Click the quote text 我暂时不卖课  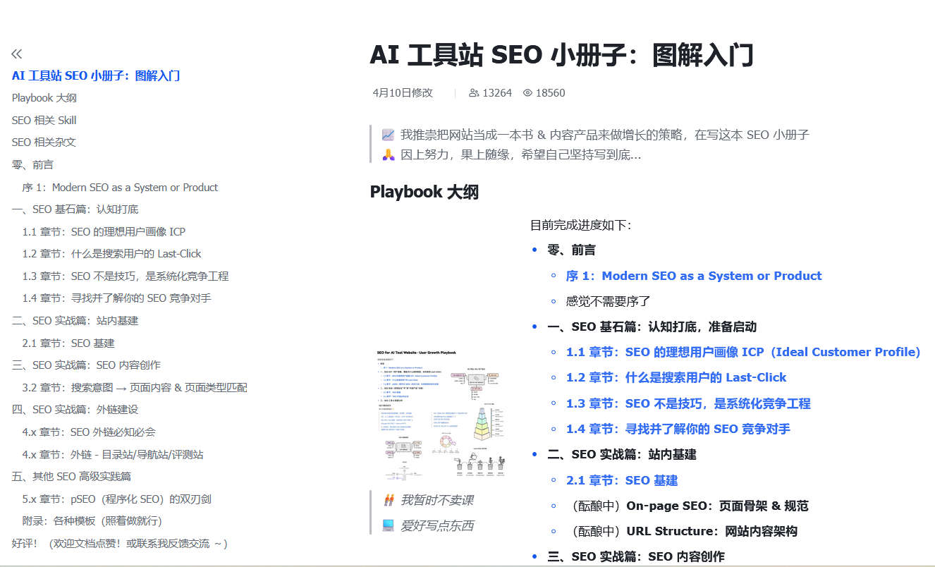437,500
